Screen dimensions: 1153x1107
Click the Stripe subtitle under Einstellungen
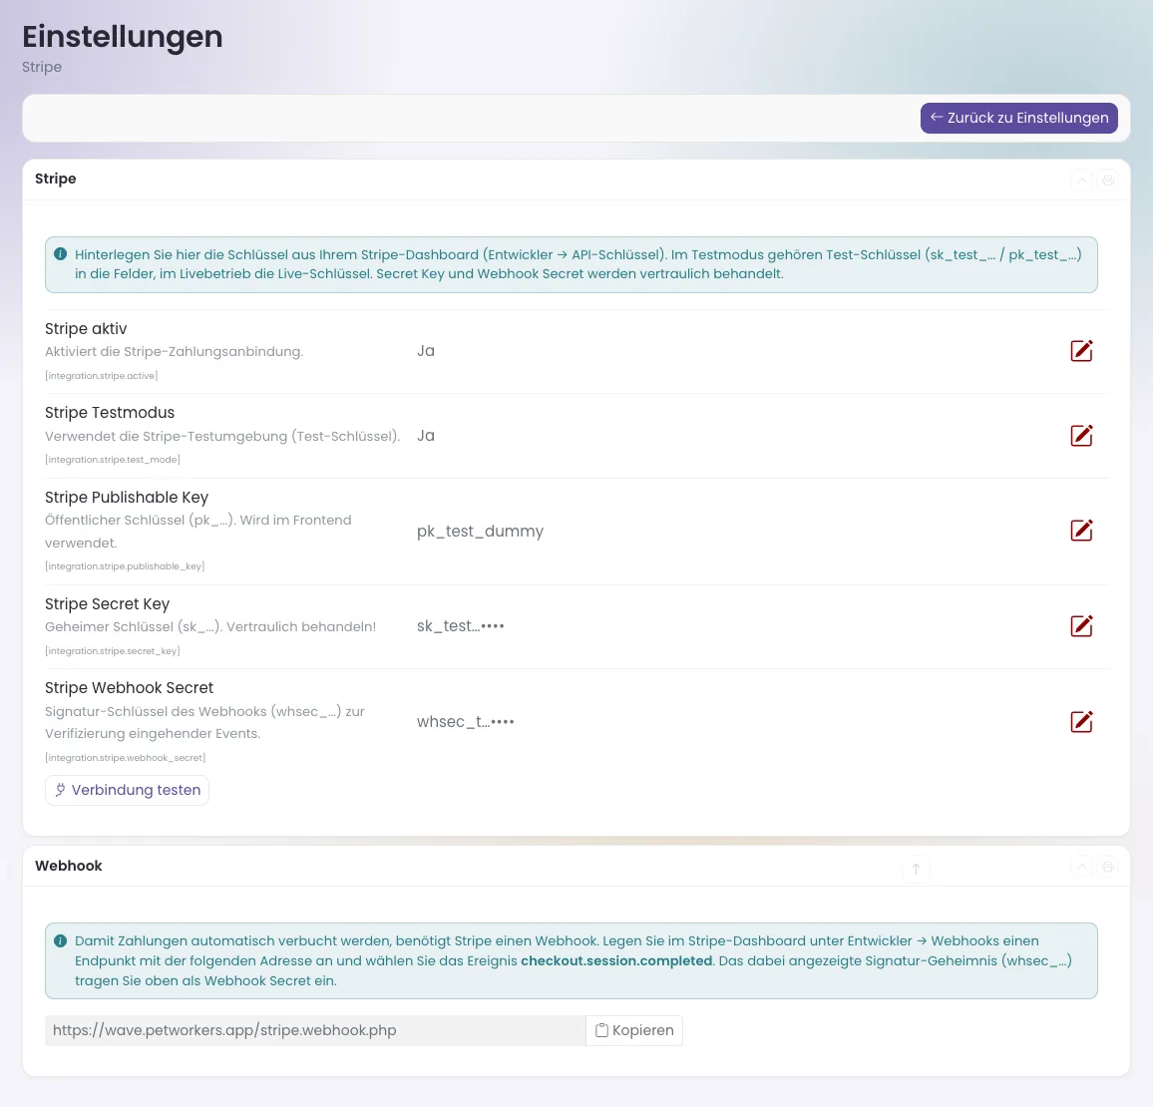point(42,67)
